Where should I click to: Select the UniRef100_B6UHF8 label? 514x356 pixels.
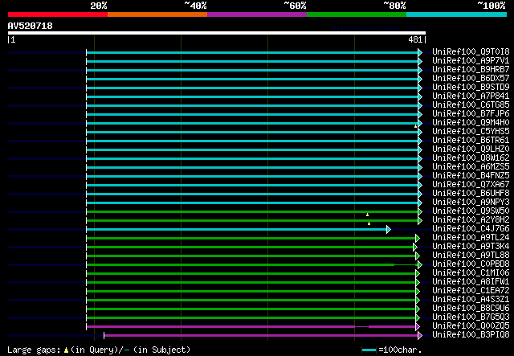(x=471, y=193)
